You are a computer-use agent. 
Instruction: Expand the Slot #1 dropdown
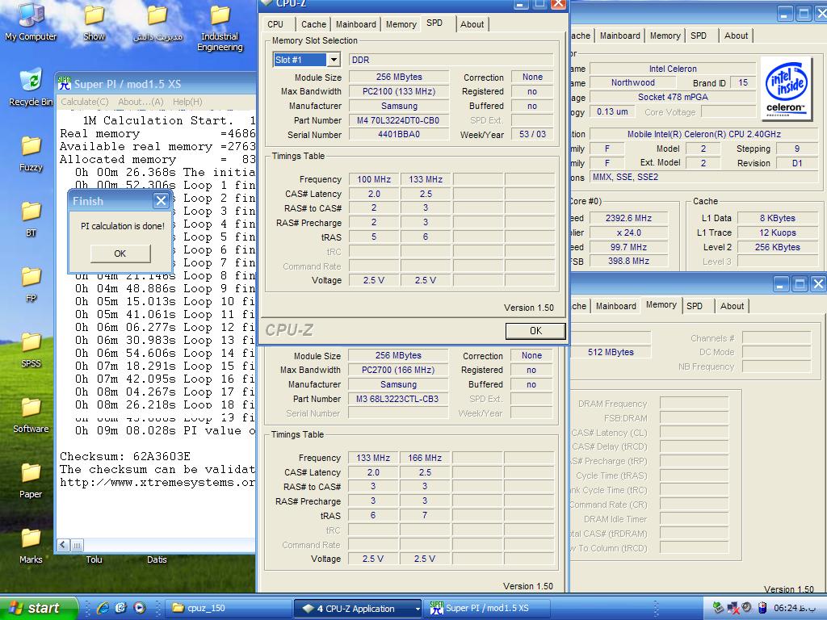point(334,60)
